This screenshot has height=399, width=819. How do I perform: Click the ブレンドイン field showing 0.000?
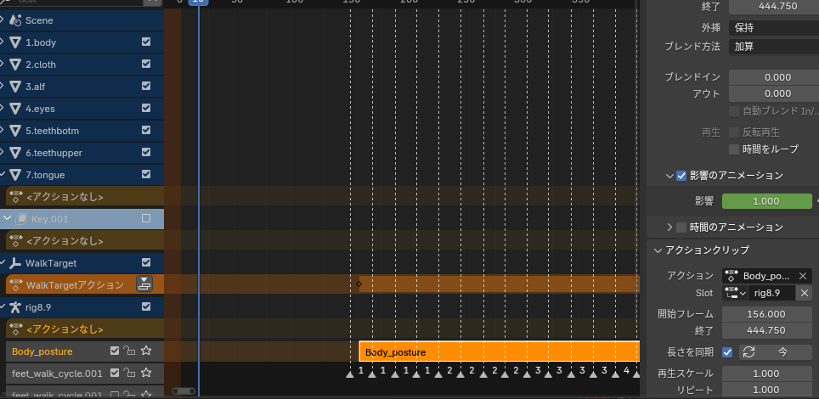(774, 76)
